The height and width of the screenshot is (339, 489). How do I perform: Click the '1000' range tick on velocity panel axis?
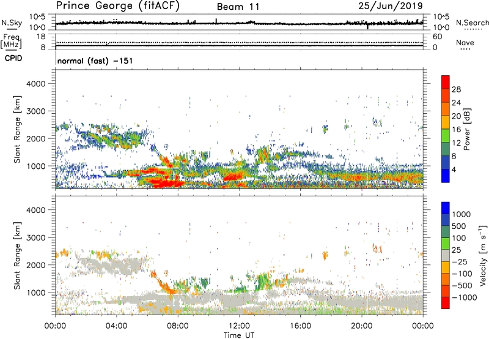[35, 292]
